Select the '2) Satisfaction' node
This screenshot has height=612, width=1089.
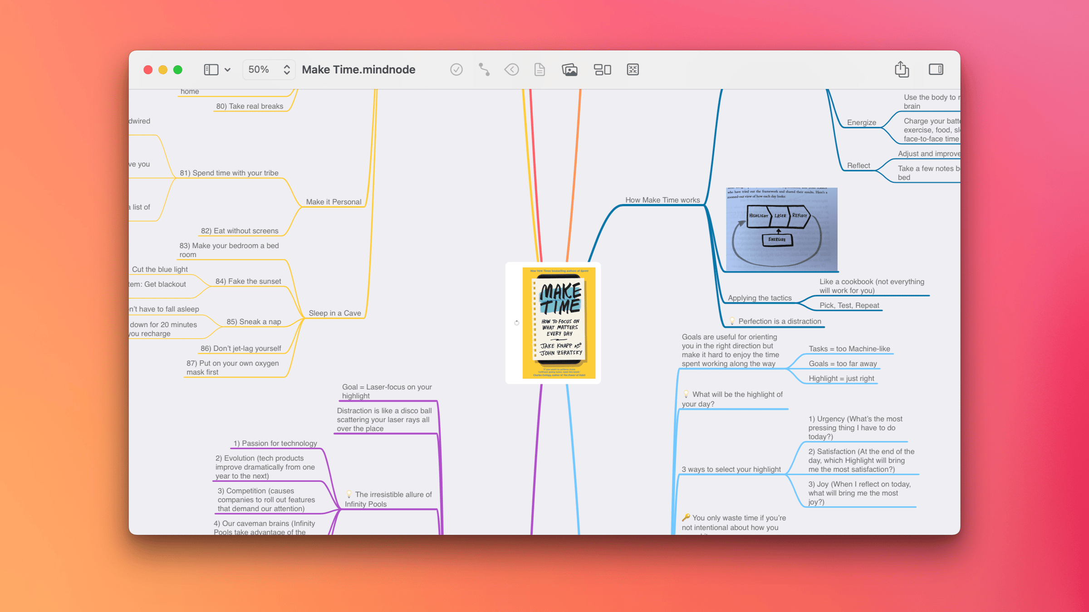[861, 460]
